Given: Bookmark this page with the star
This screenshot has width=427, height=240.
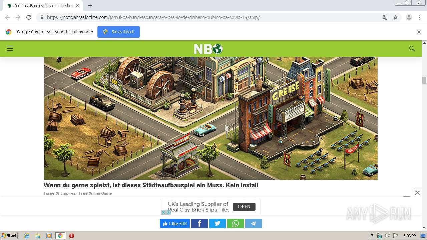Looking at the screenshot, I should pos(396,17).
